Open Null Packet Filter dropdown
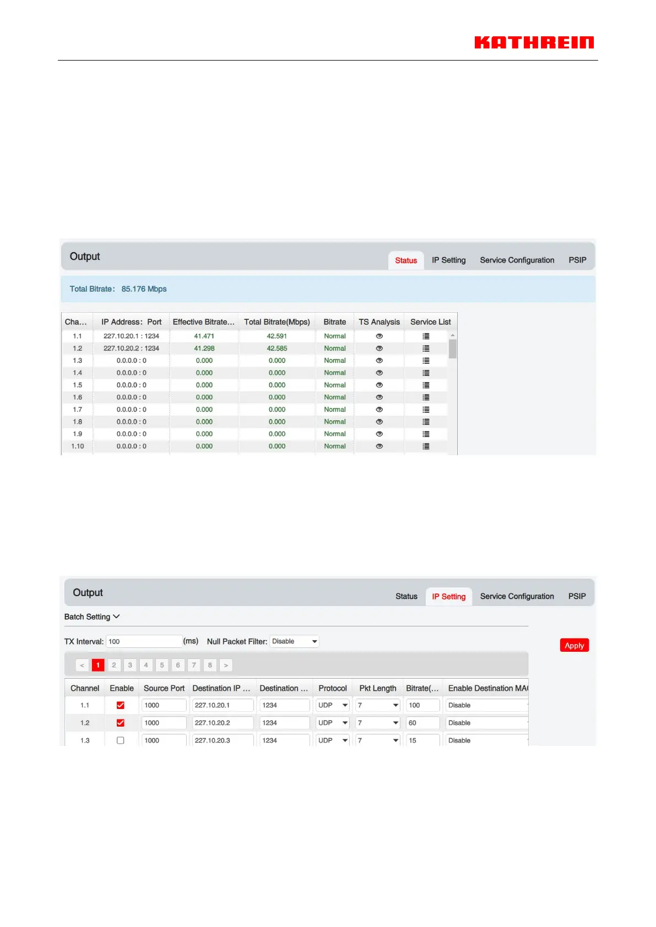The image size is (656, 927). 295,641
